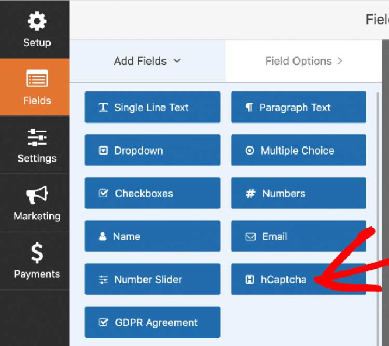The height and width of the screenshot is (346, 389).
Task: Add a Checkboxes field
Action: [x=152, y=193]
